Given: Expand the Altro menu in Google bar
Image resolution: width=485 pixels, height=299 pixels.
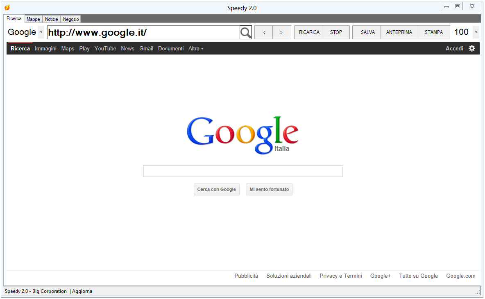Looking at the screenshot, I should [196, 49].
